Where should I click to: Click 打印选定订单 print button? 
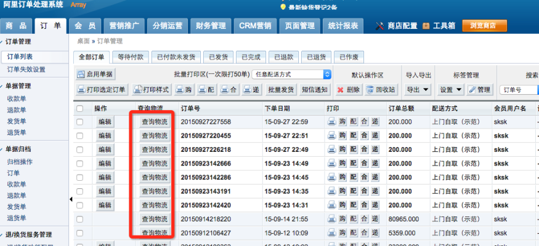[x=102, y=89]
